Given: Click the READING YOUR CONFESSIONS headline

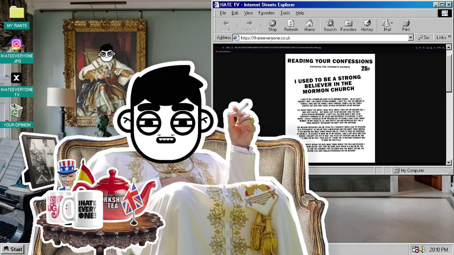Looking at the screenshot, I should 330,61.
